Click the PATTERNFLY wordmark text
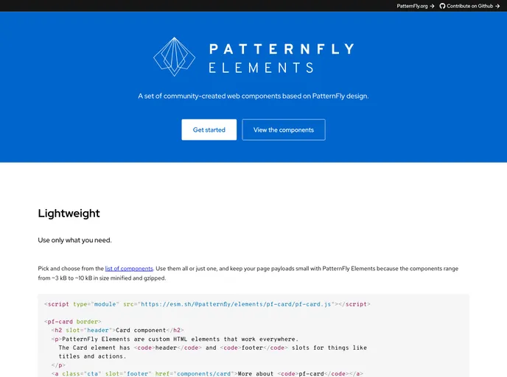The image size is (507, 377). coord(282,49)
